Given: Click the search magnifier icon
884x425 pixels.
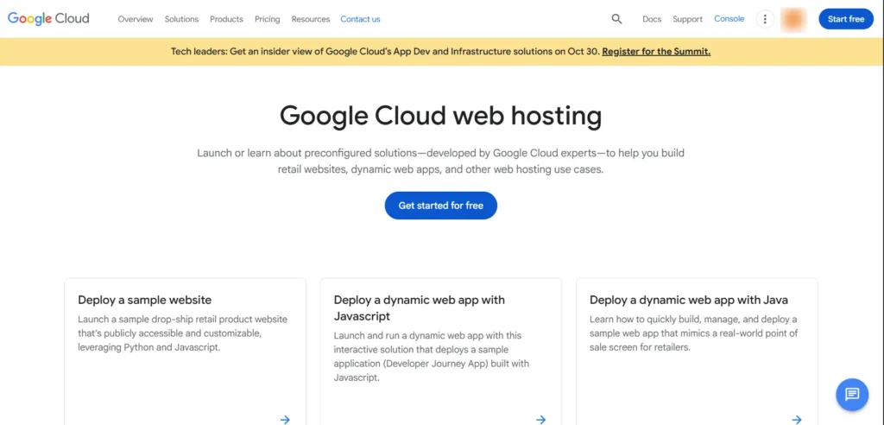Looking at the screenshot, I should coord(616,19).
